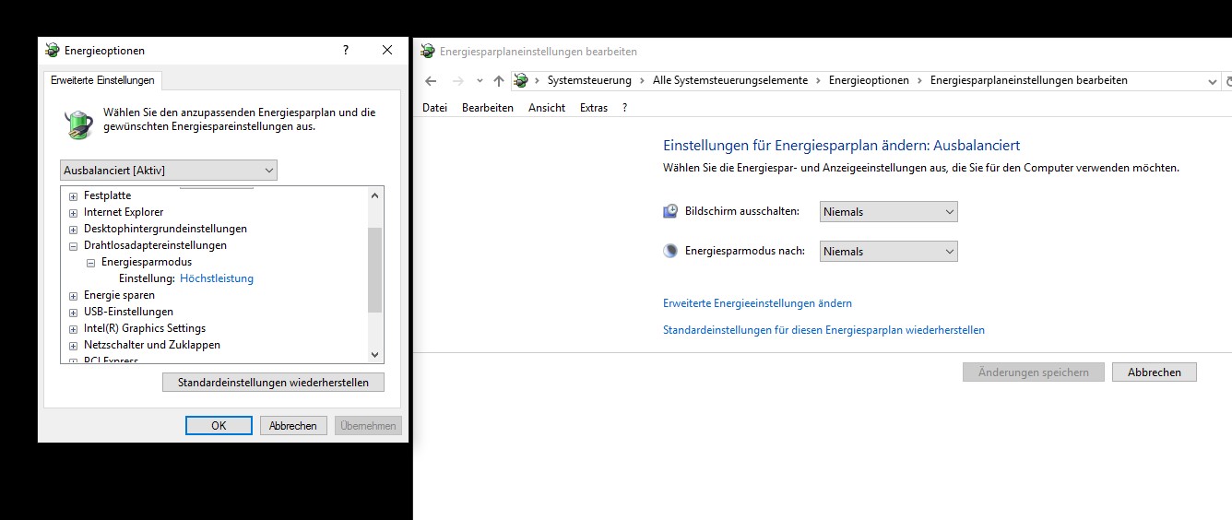Select the Energie sparen label
Image resolution: width=1232 pixels, height=520 pixels.
[119, 295]
